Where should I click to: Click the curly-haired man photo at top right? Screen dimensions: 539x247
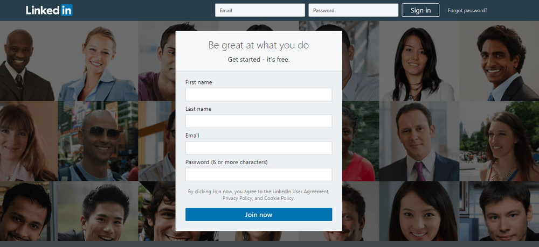point(499,62)
